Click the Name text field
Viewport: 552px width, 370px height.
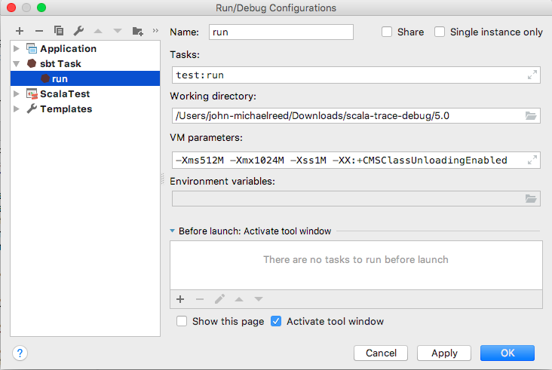click(x=281, y=32)
